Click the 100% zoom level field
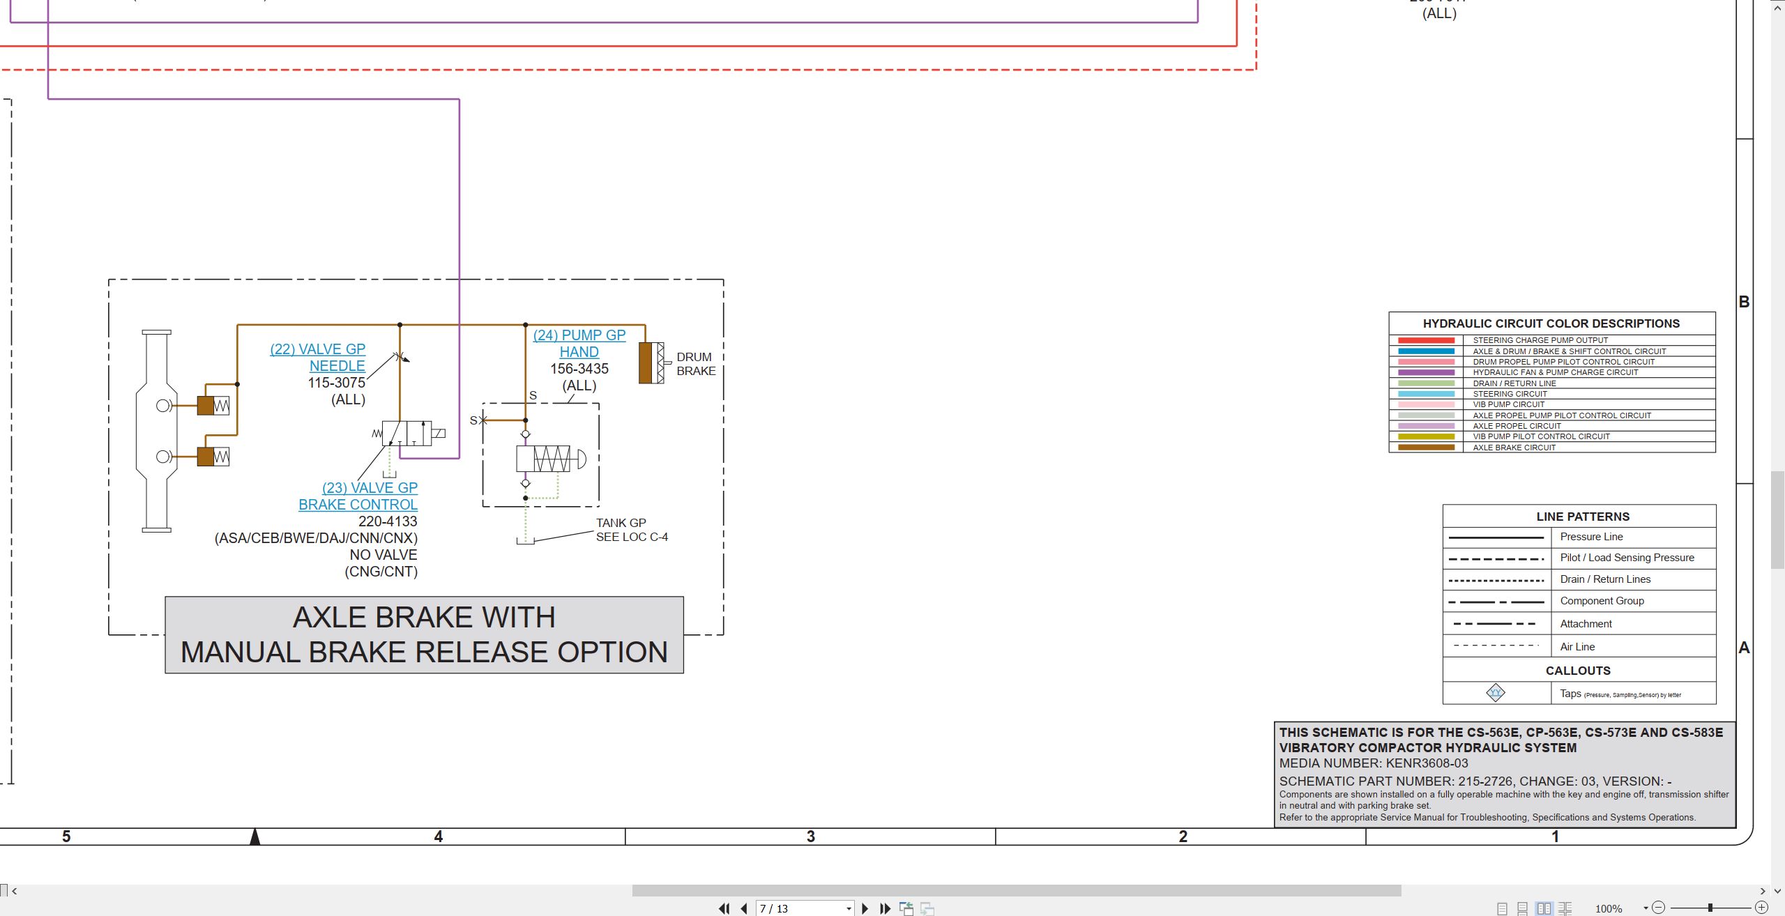The height and width of the screenshot is (916, 1785). [x=1609, y=908]
